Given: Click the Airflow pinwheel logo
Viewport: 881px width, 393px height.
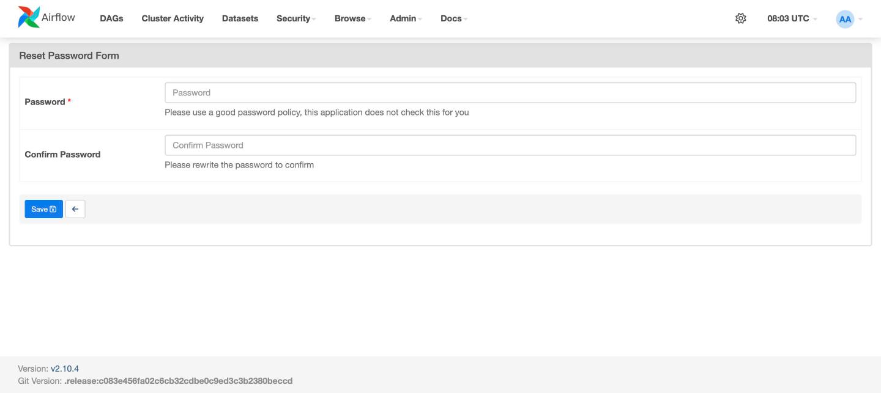Looking at the screenshot, I should (x=29, y=18).
